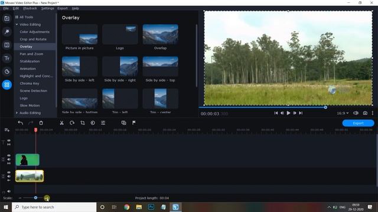Delete the selected clip with trash icon
The height and width of the screenshot is (212, 378).
coord(41,123)
